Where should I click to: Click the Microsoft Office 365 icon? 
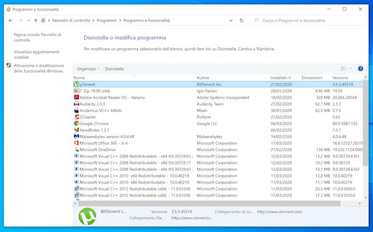pyautogui.click(x=76, y=143)
